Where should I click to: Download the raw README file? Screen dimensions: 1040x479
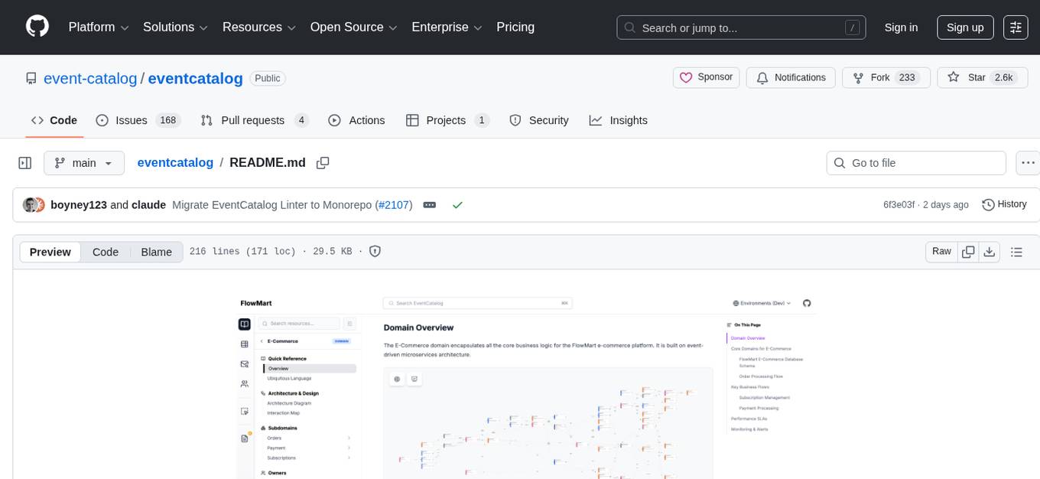(990, 251)
